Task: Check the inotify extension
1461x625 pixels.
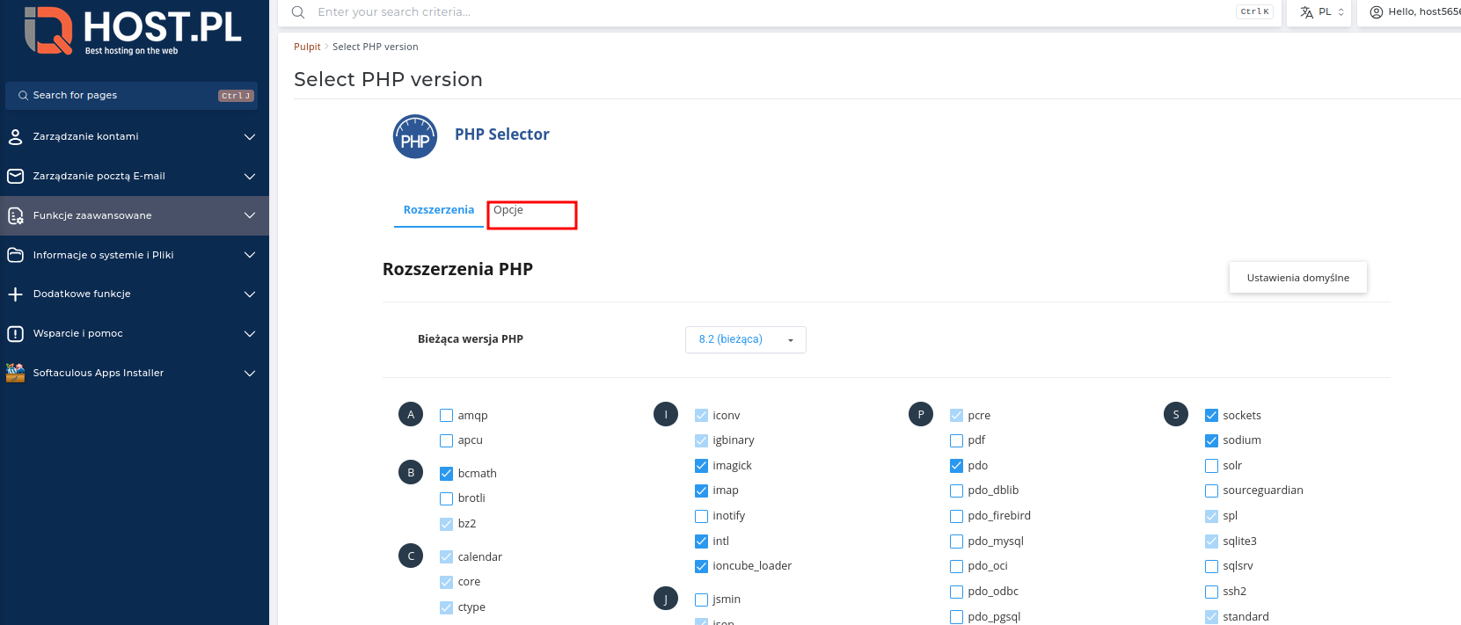Action: coord(701,516)
